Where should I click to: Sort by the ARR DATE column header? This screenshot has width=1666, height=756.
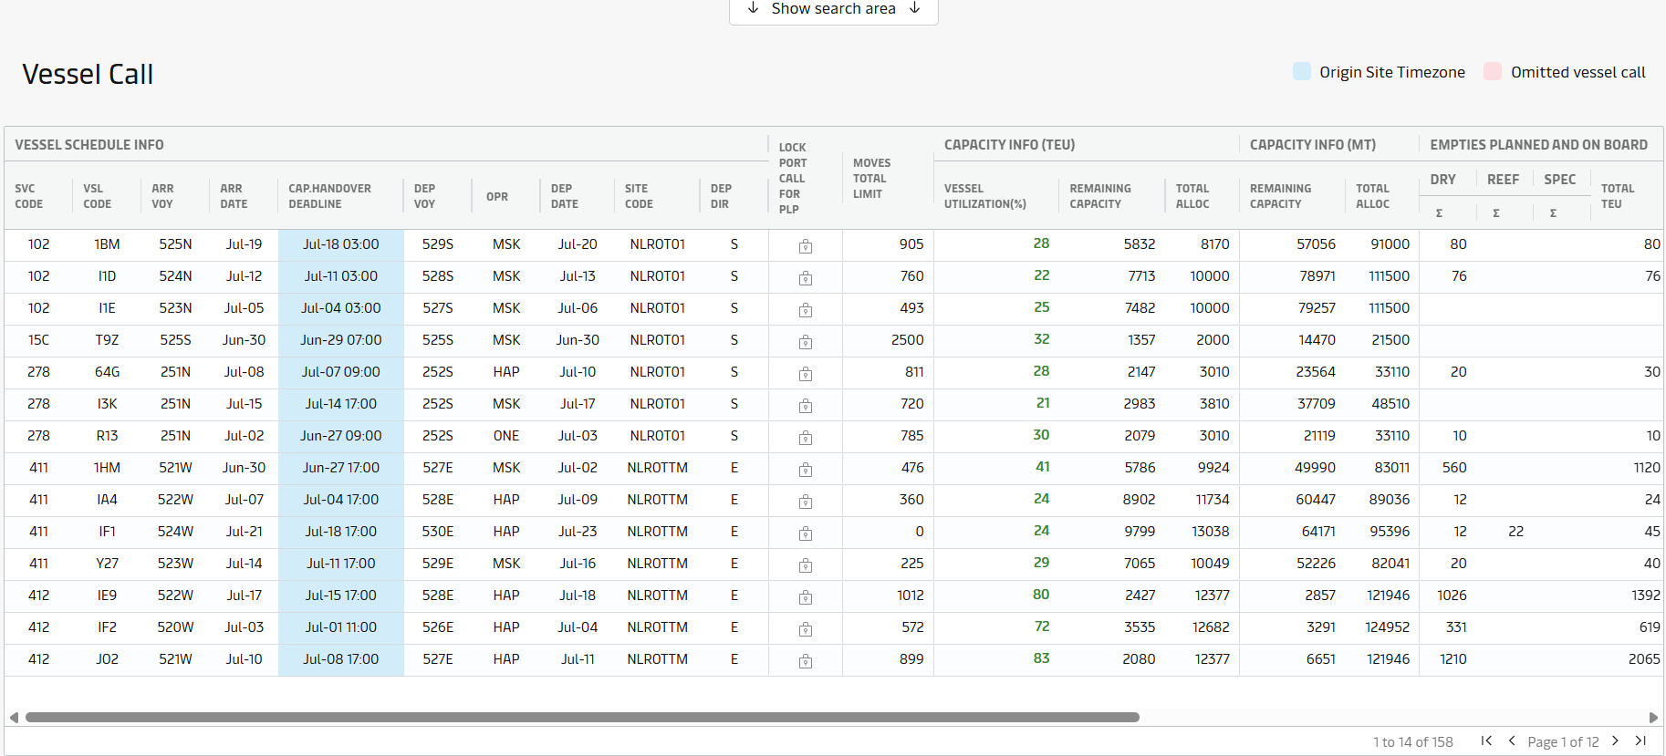coord(234,196)
